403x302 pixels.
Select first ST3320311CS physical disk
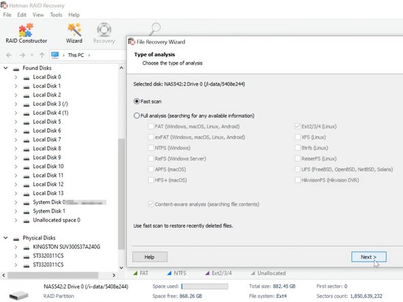click(48, 256)
